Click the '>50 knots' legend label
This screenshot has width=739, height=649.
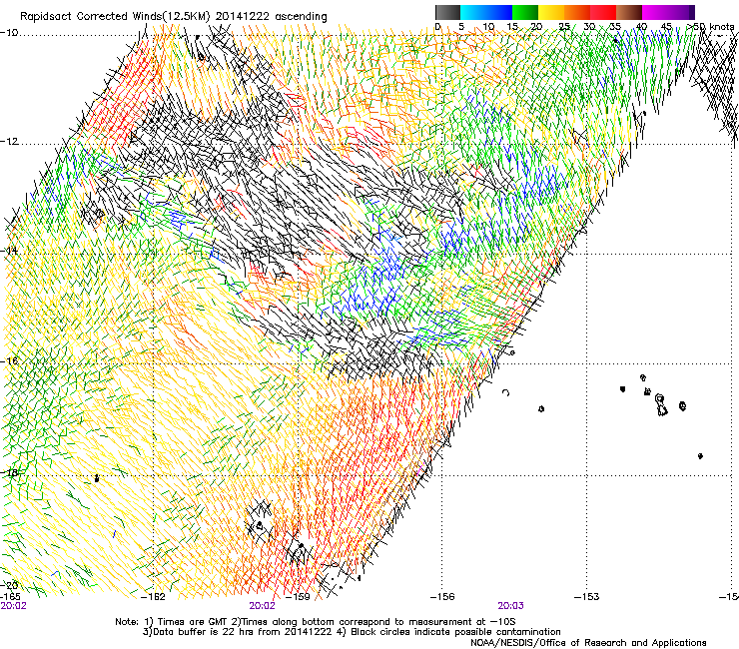[710, 26]
